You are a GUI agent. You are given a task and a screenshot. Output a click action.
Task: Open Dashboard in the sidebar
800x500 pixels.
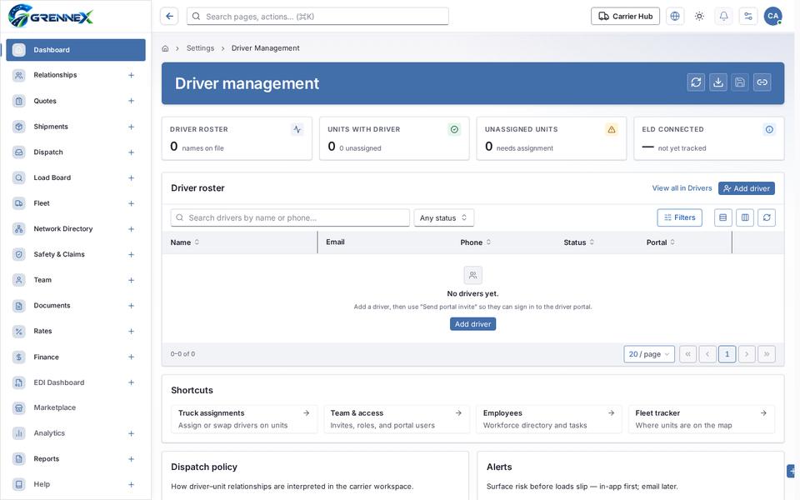76,50
